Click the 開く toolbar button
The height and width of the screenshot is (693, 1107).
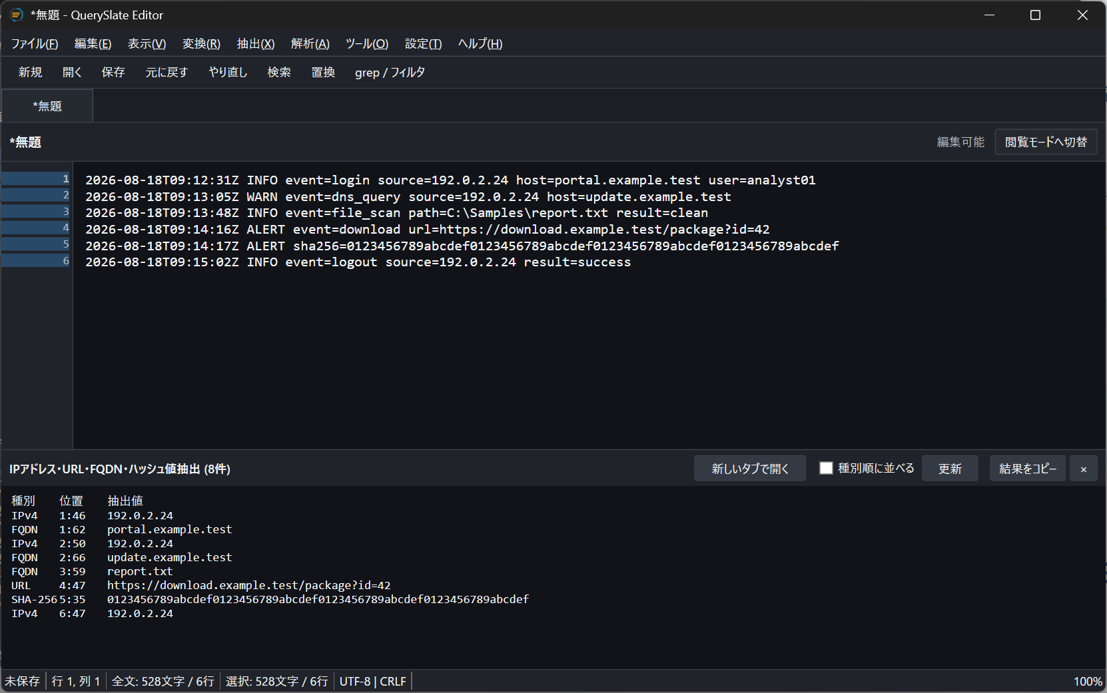[x=73, y=73]
